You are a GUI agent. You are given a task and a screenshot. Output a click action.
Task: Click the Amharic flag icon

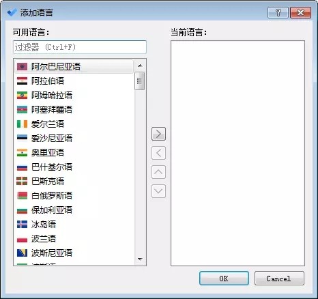tap(22, 96)
